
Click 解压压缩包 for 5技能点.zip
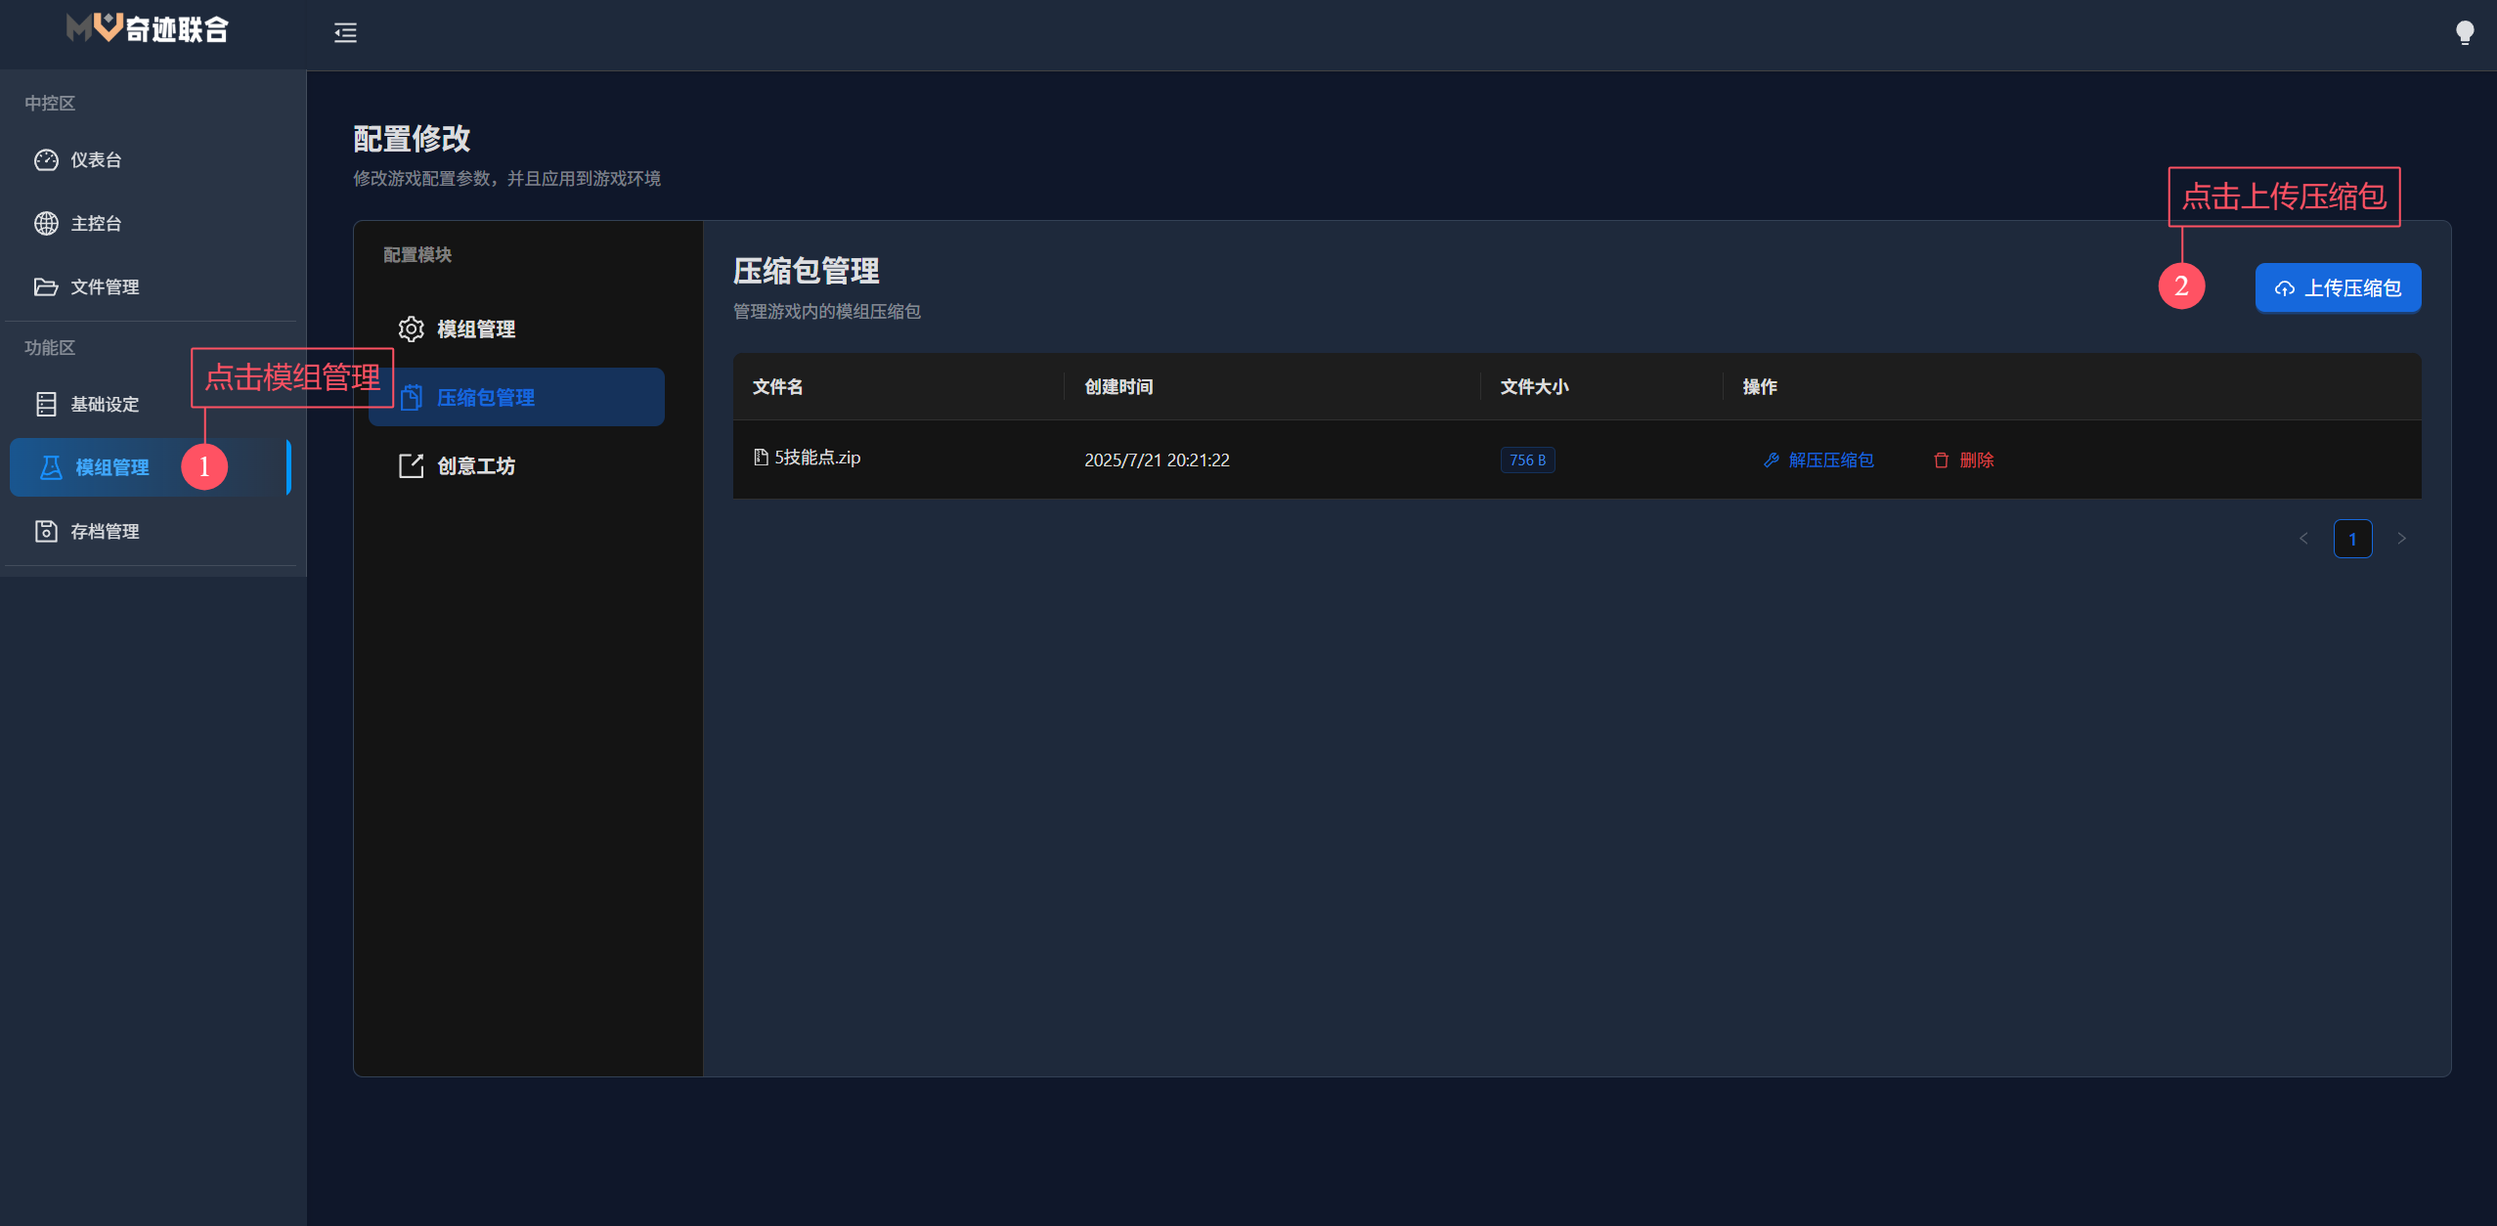(x=1819, y=460)
